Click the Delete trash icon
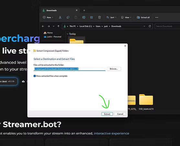This screenshot has width=180, height=146. coord(99,17)
